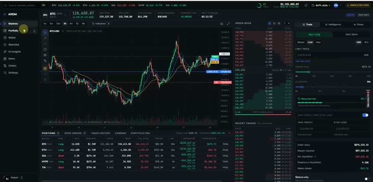373x182 pixels.
Task: Open the Markets section in sidebar
Action: click(19, 24)
